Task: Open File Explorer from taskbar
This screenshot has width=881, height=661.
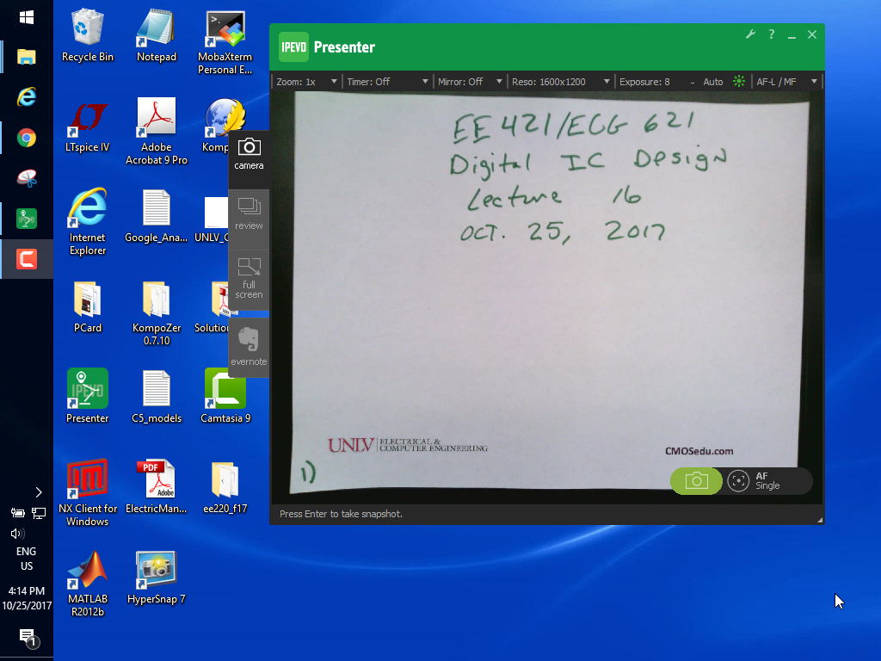Action: pos(27,57)
